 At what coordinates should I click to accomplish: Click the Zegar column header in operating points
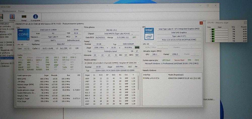pos(46,75)
